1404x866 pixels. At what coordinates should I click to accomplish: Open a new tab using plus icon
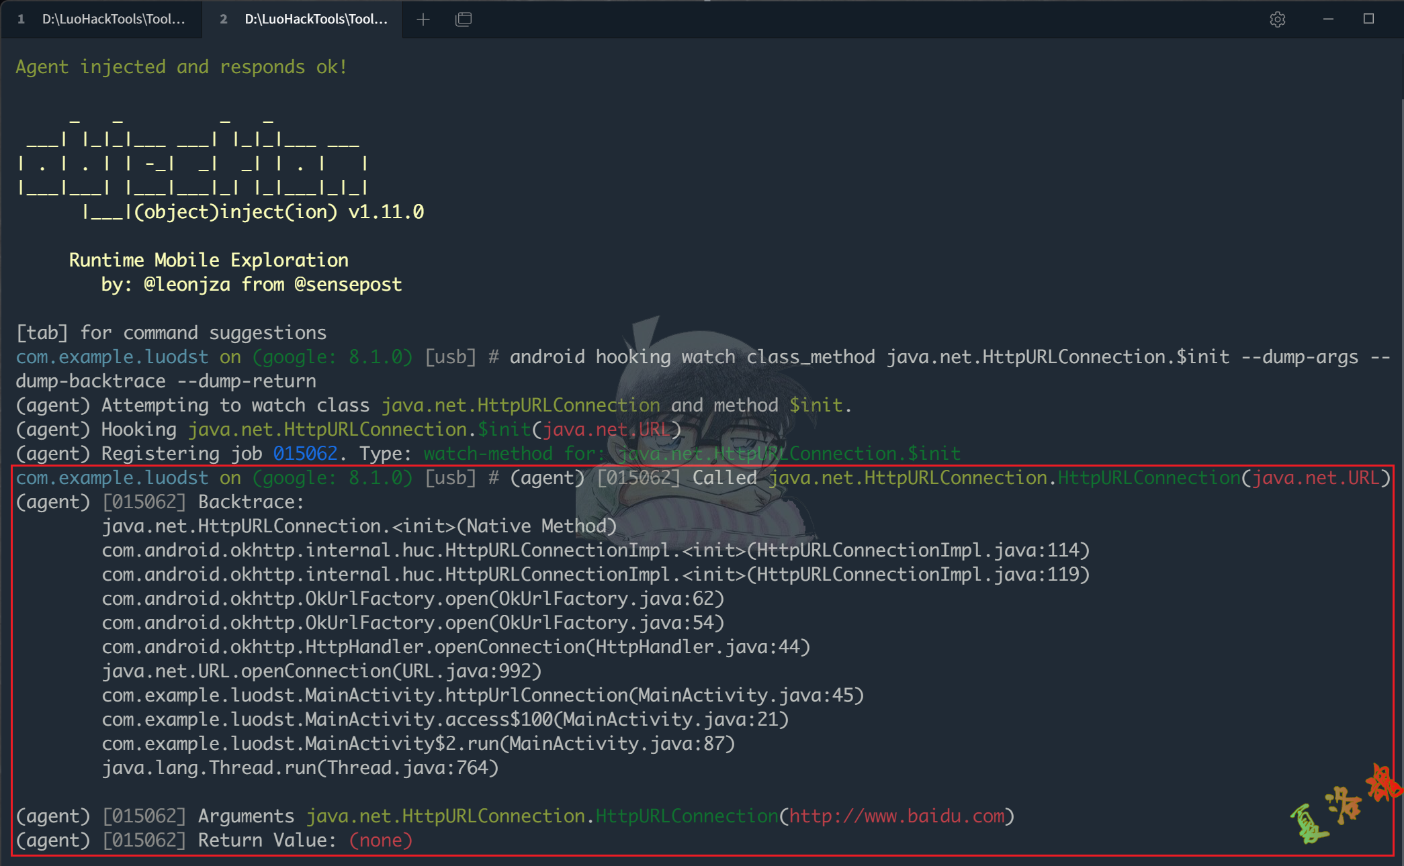423,19
